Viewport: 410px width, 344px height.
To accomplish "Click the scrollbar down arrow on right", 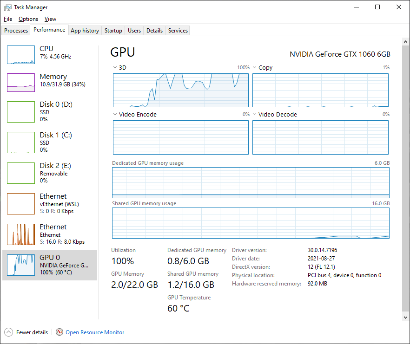I will [404, 317].
